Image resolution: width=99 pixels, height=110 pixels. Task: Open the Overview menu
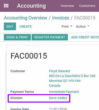coord(67,6)
